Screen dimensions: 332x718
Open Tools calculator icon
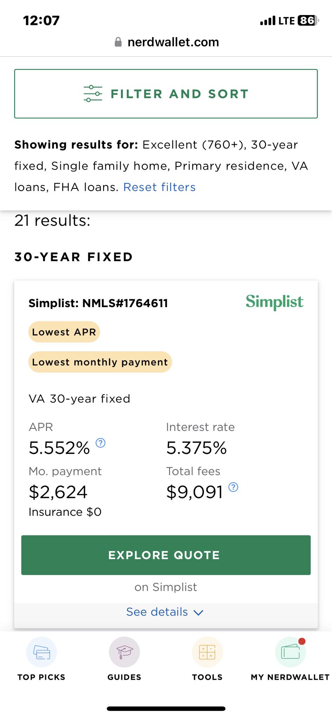click(x=207, y=652)
